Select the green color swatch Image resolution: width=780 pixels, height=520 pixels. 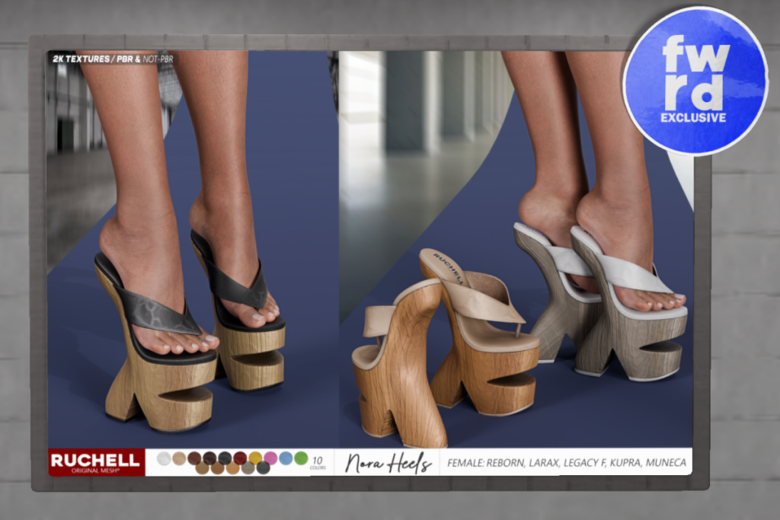coord(301,458)
